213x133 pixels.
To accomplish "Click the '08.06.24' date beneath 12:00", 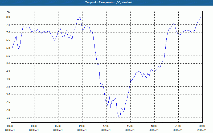I will click(x=106, y=130).
